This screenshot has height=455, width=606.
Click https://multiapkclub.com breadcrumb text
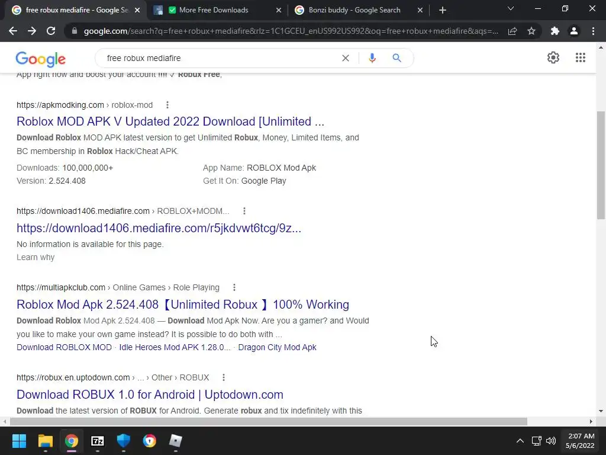tap(61, 287)
